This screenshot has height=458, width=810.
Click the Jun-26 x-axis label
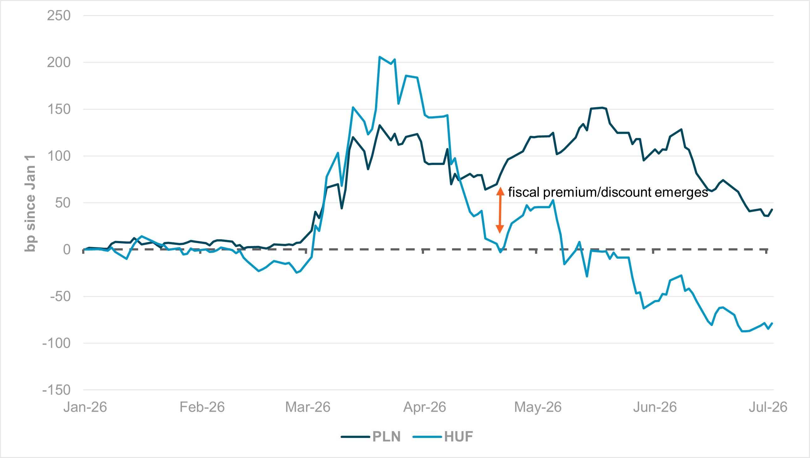coord(655,407)
